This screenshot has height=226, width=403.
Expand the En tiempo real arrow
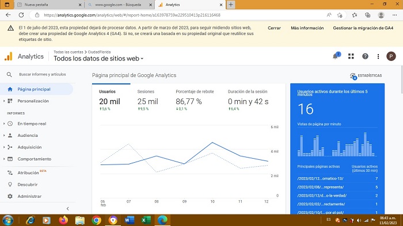click(x=4, y=124)
